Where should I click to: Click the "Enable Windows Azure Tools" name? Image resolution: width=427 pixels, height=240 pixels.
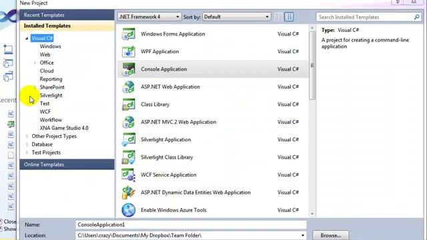click(173, 210)
